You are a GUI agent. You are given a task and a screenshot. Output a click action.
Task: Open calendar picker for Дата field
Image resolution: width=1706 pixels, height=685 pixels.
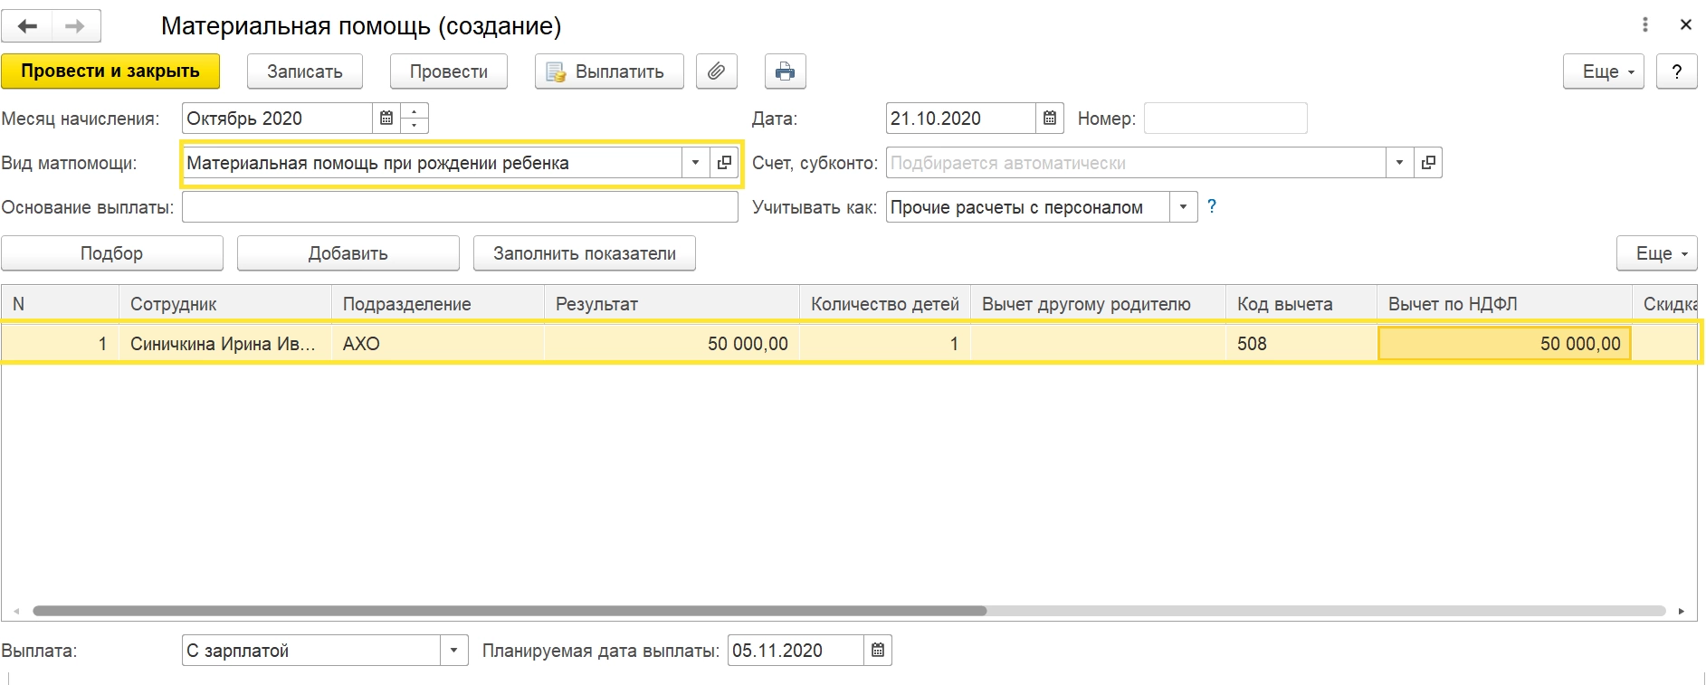[1050, 119]
